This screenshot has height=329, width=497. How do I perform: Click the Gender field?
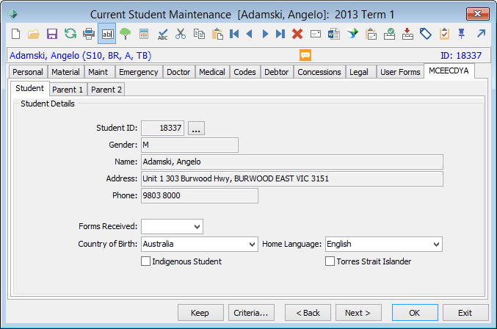pyautogui.click(x=189, y=145)
